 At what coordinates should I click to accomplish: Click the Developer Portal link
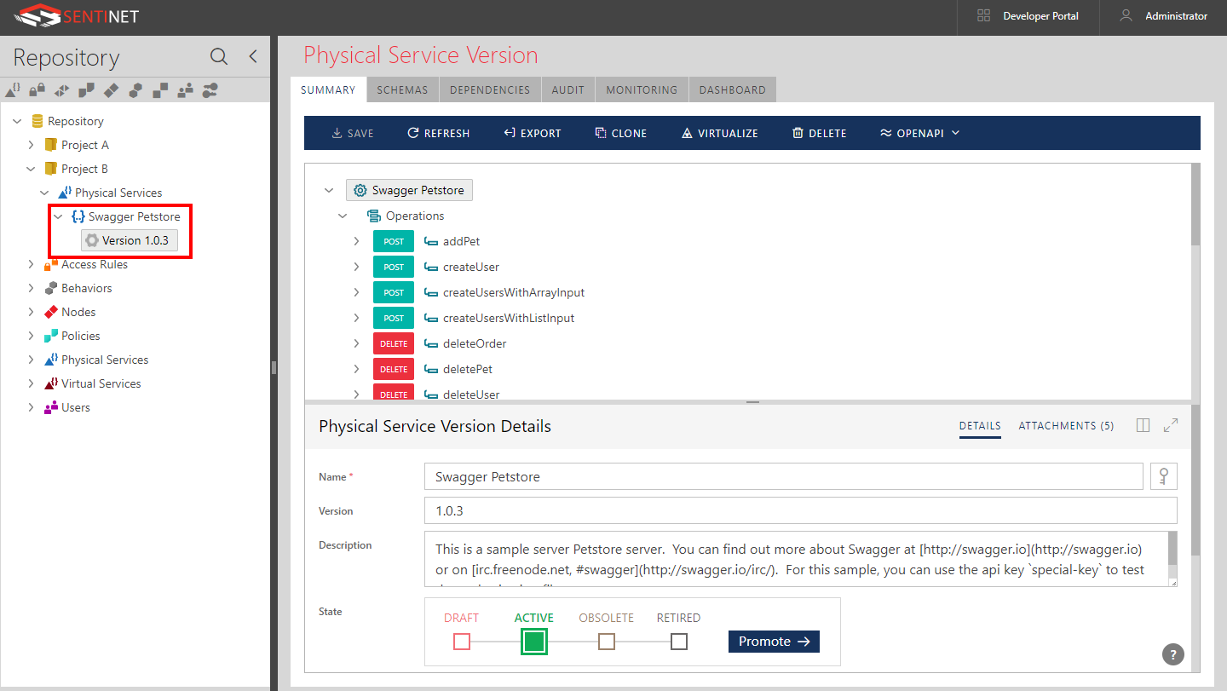1040,16
